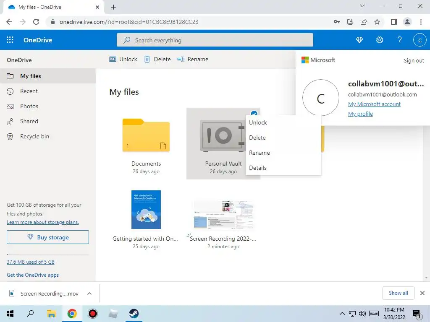This screenshot has width=430, height=322.
Task: Go forward in the browser
Action: tap(23, 22)
